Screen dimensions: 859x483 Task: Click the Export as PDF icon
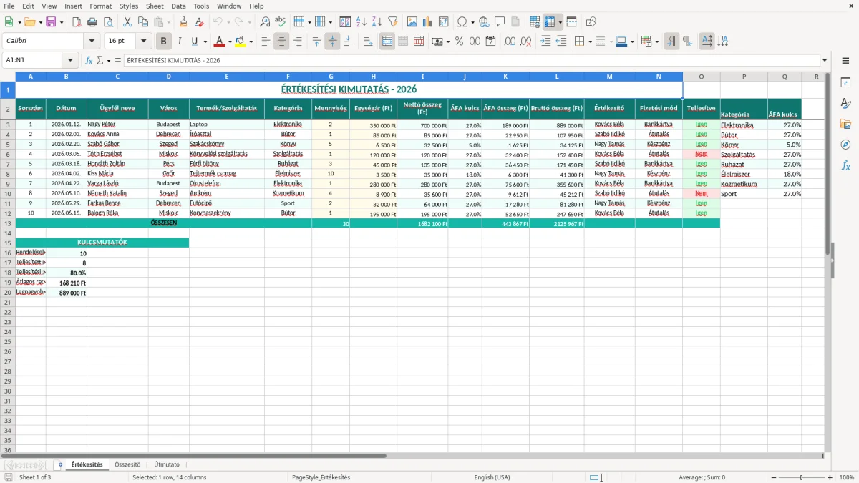77,22
